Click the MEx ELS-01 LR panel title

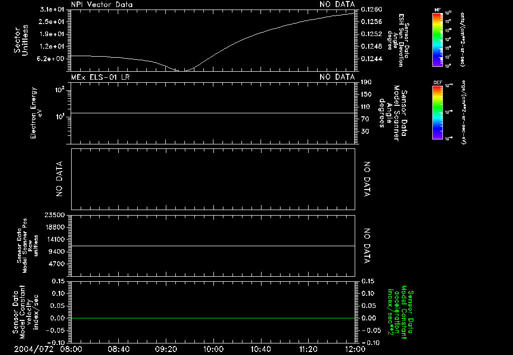100,77
